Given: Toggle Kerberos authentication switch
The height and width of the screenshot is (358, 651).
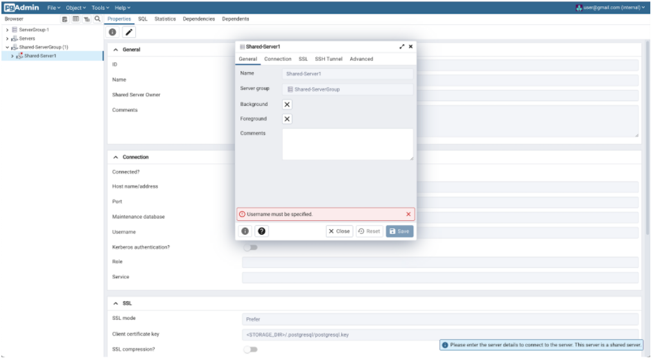Looking at the screenshot, I should point(250,247).
